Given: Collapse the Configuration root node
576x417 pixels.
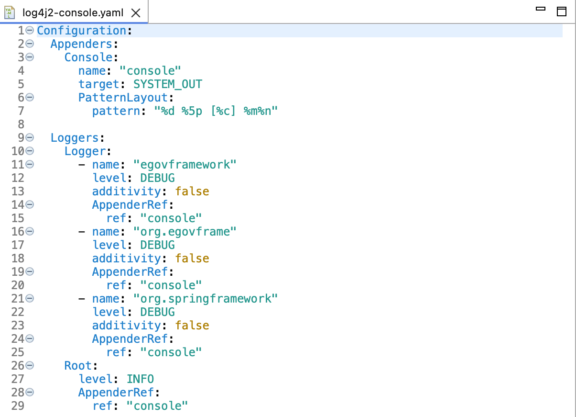Looking at the screenshot, I should (x=29, y=30).
